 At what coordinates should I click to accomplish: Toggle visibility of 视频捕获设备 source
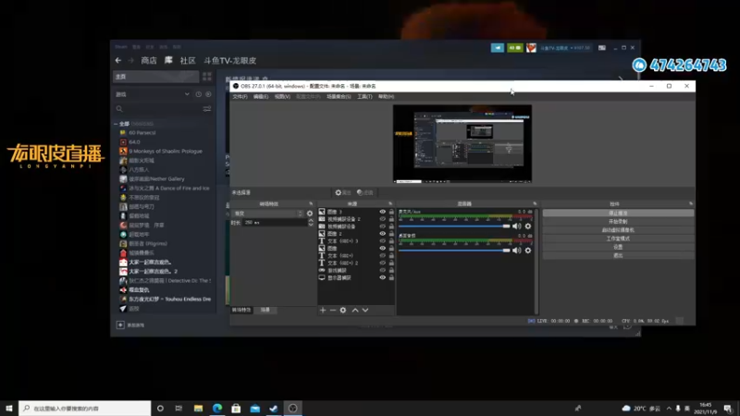tap(382, 226)
